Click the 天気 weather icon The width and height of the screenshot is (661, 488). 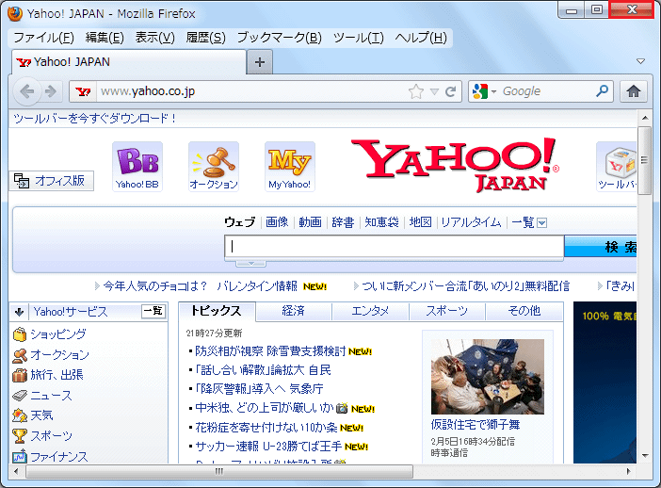20,415
